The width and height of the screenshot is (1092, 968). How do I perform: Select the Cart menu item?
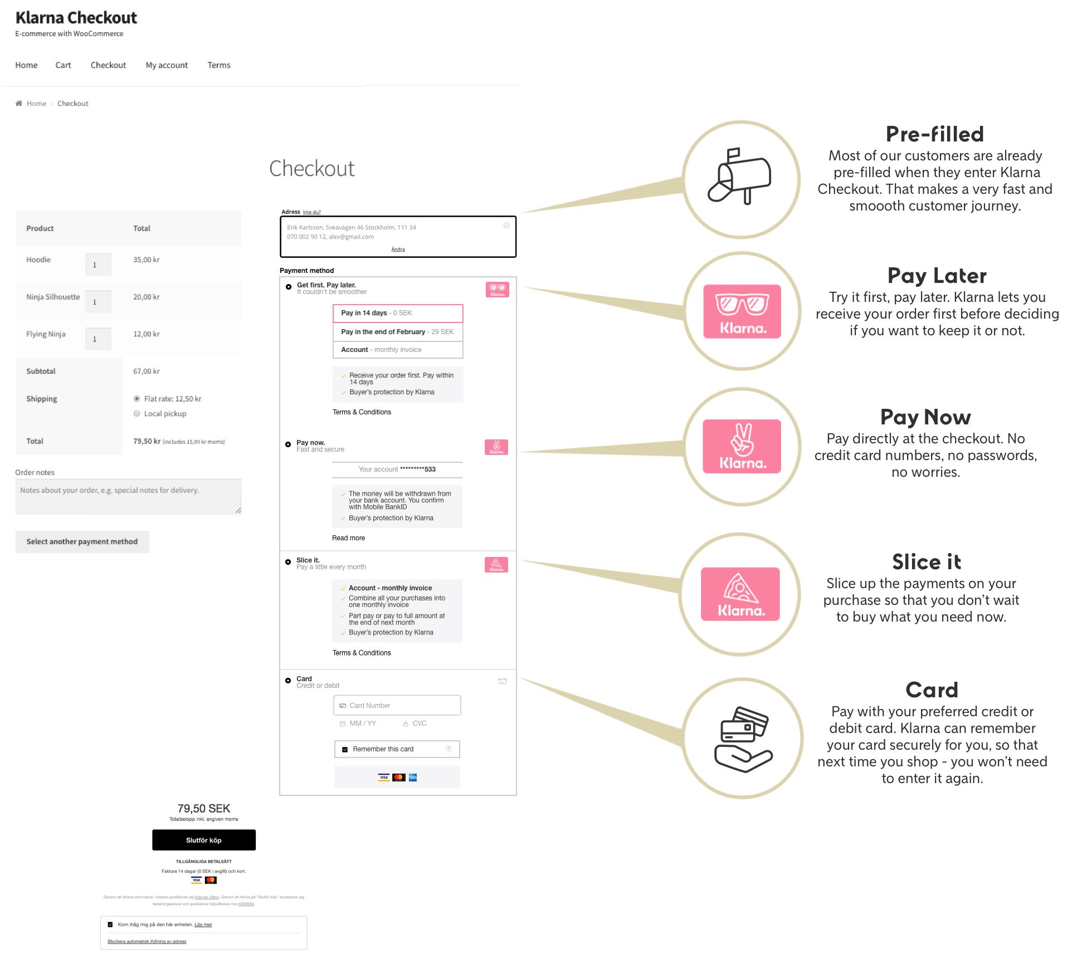tap(64, 65)
